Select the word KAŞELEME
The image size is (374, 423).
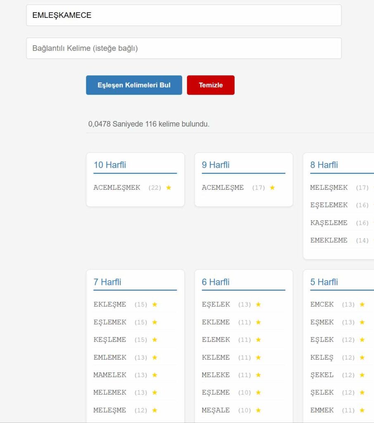tap(329, 223)
